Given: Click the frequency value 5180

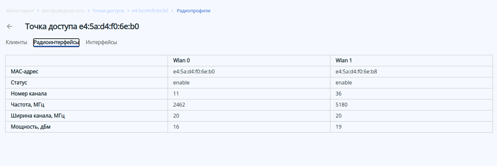Looking at the screenshot, I should pyautogui.click(x=342, y=105).
